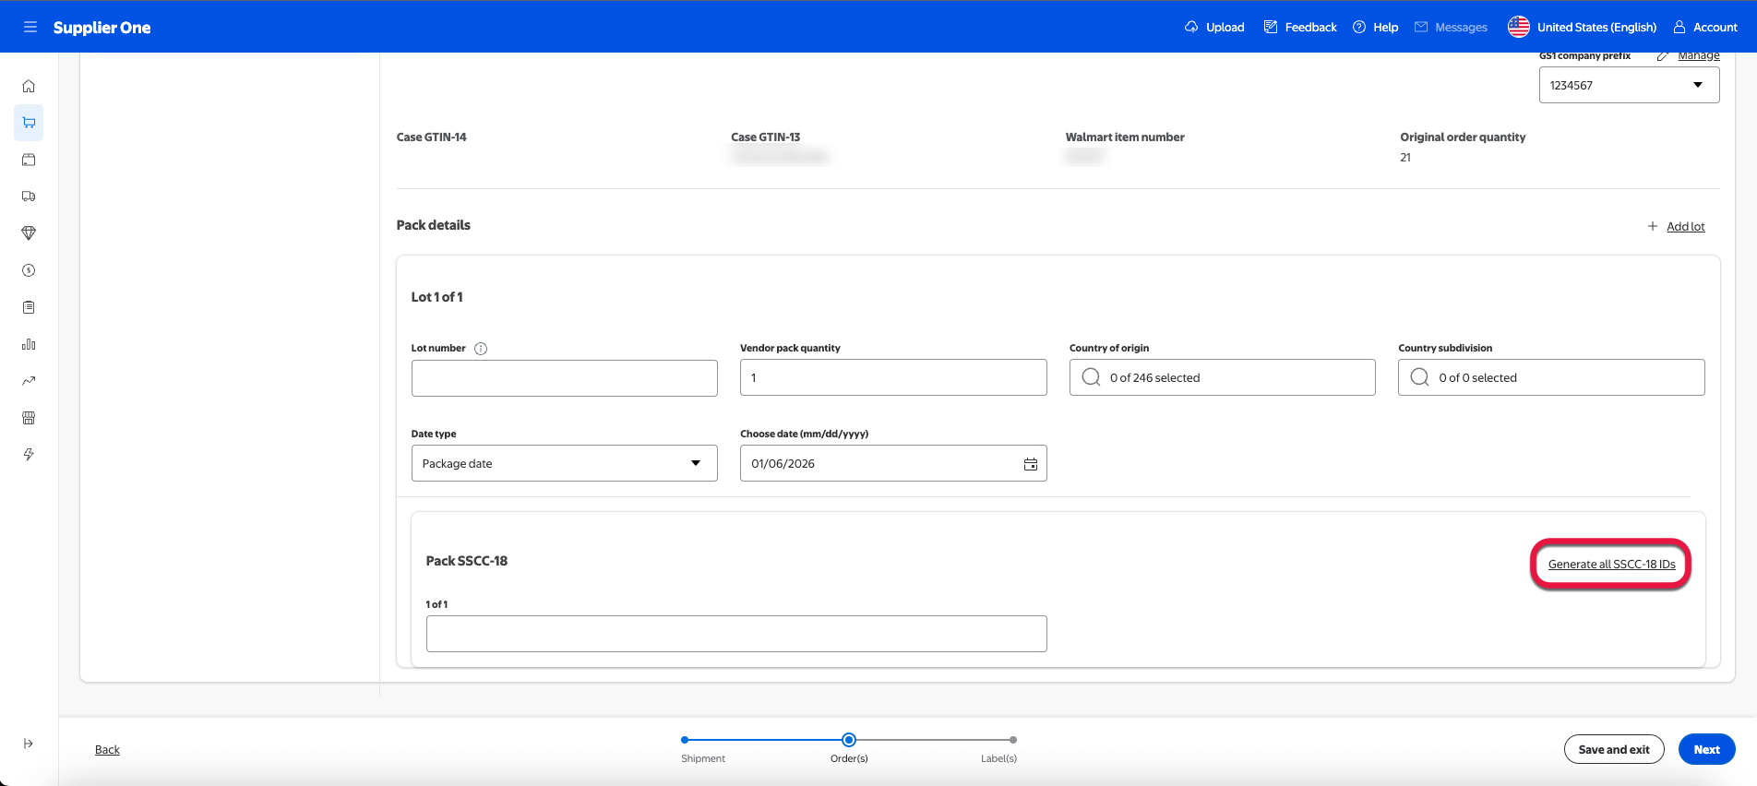The image size is (1757, 786).
Task: Expand the GS1 company prefix dropdown
Action: [1628, 85]
